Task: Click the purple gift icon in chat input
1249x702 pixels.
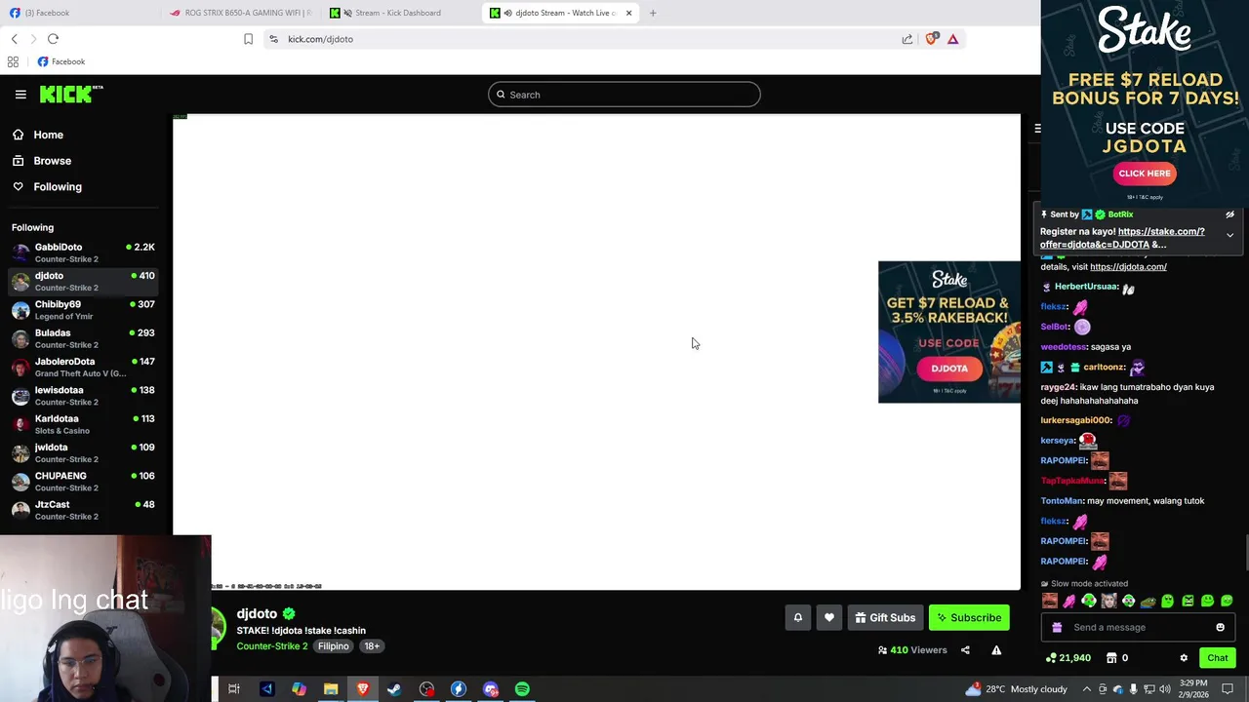Action: (x=1057, y=628)
